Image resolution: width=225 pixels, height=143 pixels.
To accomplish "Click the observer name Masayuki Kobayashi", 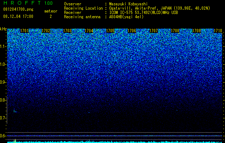I will pyautogui.click(x=128, y=4).
